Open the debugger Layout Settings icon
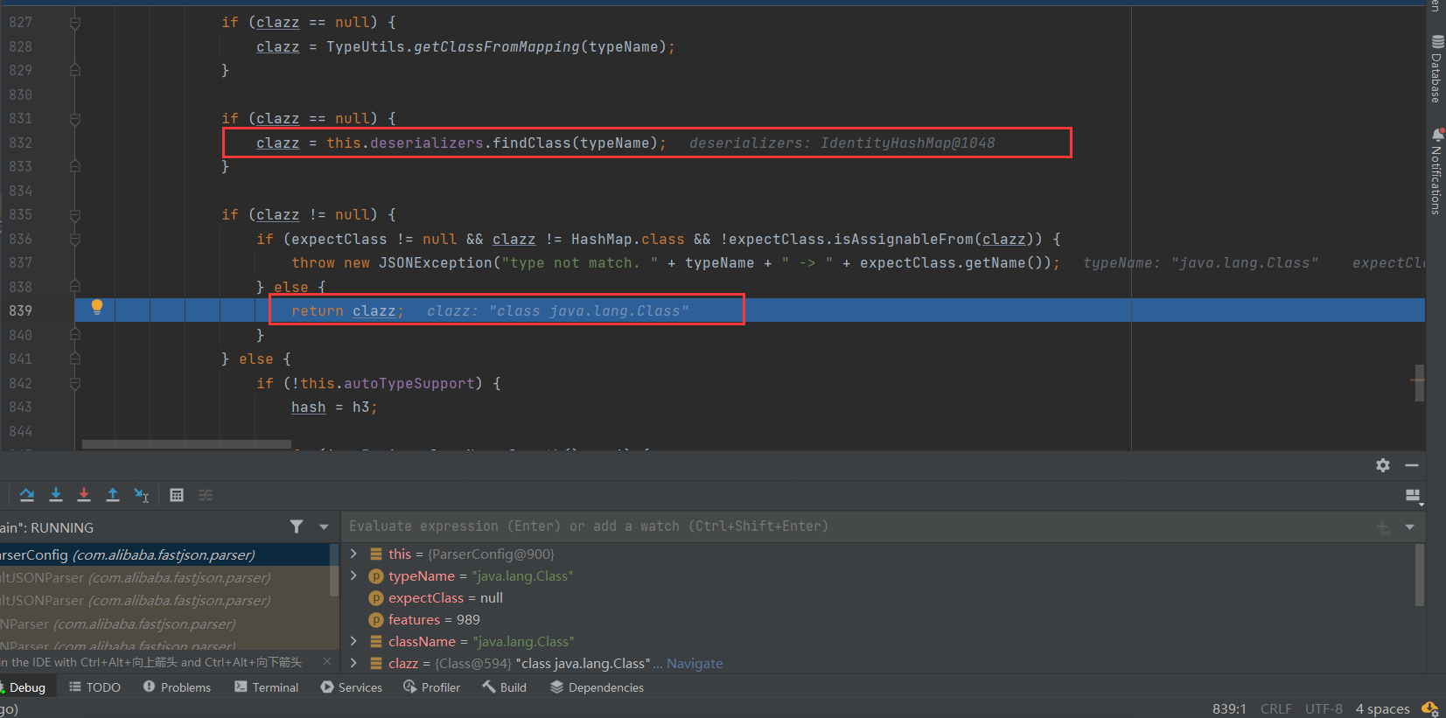This screenshot has height=718, width=1446. [x=1413, y=496]
